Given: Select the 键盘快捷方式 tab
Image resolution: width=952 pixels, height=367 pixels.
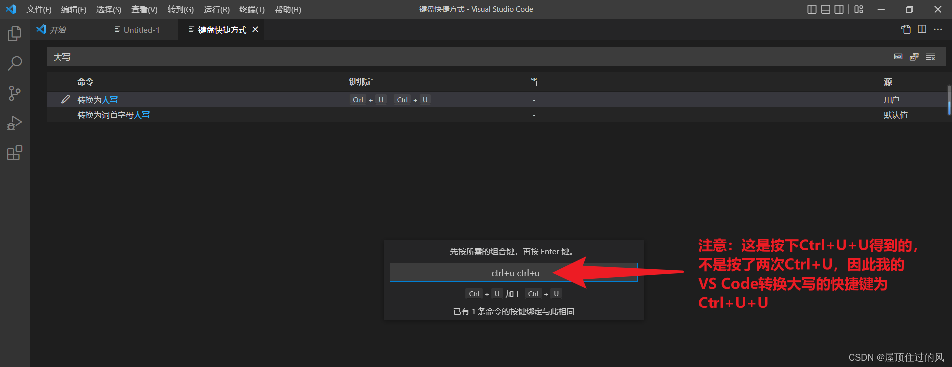Looking at the screenshot, I should coord(222,30).
